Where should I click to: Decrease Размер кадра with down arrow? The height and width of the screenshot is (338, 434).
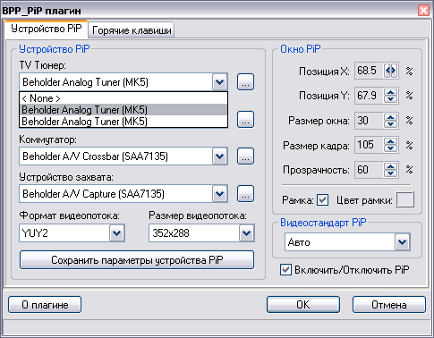(391, 148)
